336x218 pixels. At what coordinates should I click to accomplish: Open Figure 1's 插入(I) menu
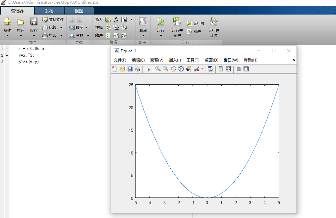pos(175,60)
